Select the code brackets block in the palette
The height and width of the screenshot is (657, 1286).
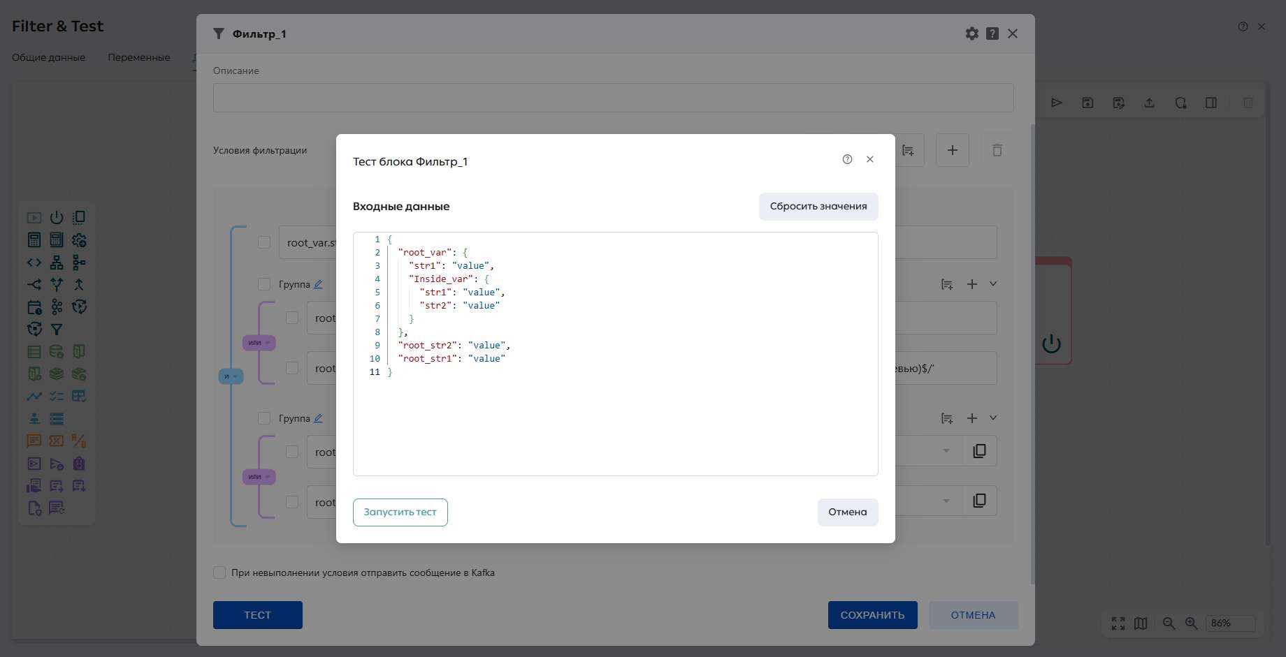(x=34, y=263)
